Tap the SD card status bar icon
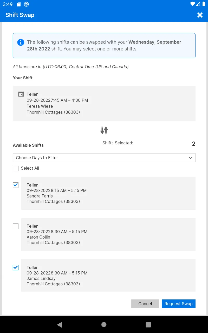The width and height of the screenshot is (208, 333). tap(19, 4)
